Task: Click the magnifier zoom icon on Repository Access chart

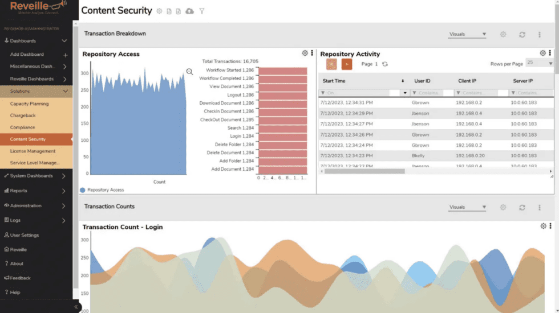Action: 189,72
